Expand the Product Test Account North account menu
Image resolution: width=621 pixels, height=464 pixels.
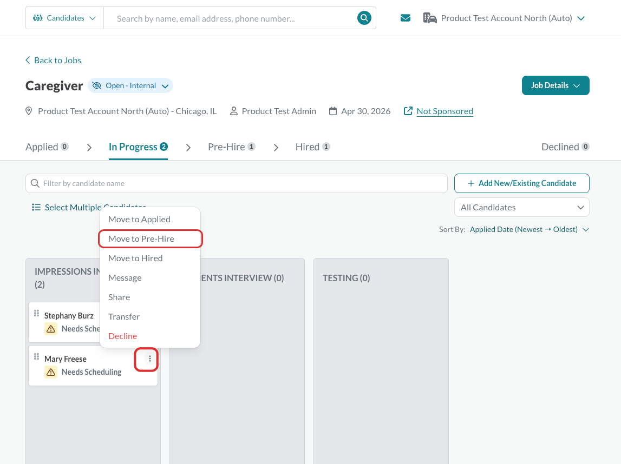pyautogui.click(x=504, y=18)
